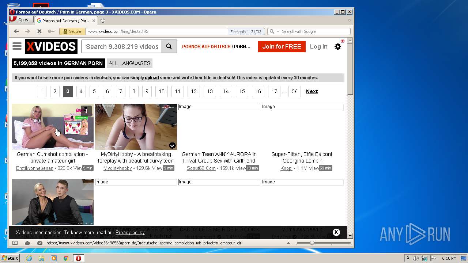Open Windows Explorer from taskbar
This screenshot has width=468, height=263.
tap(41, 258)
